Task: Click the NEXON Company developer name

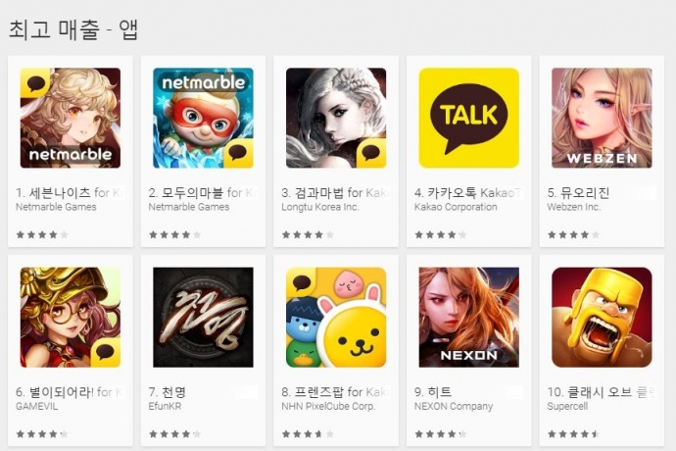Action: [x=454, y=407]
